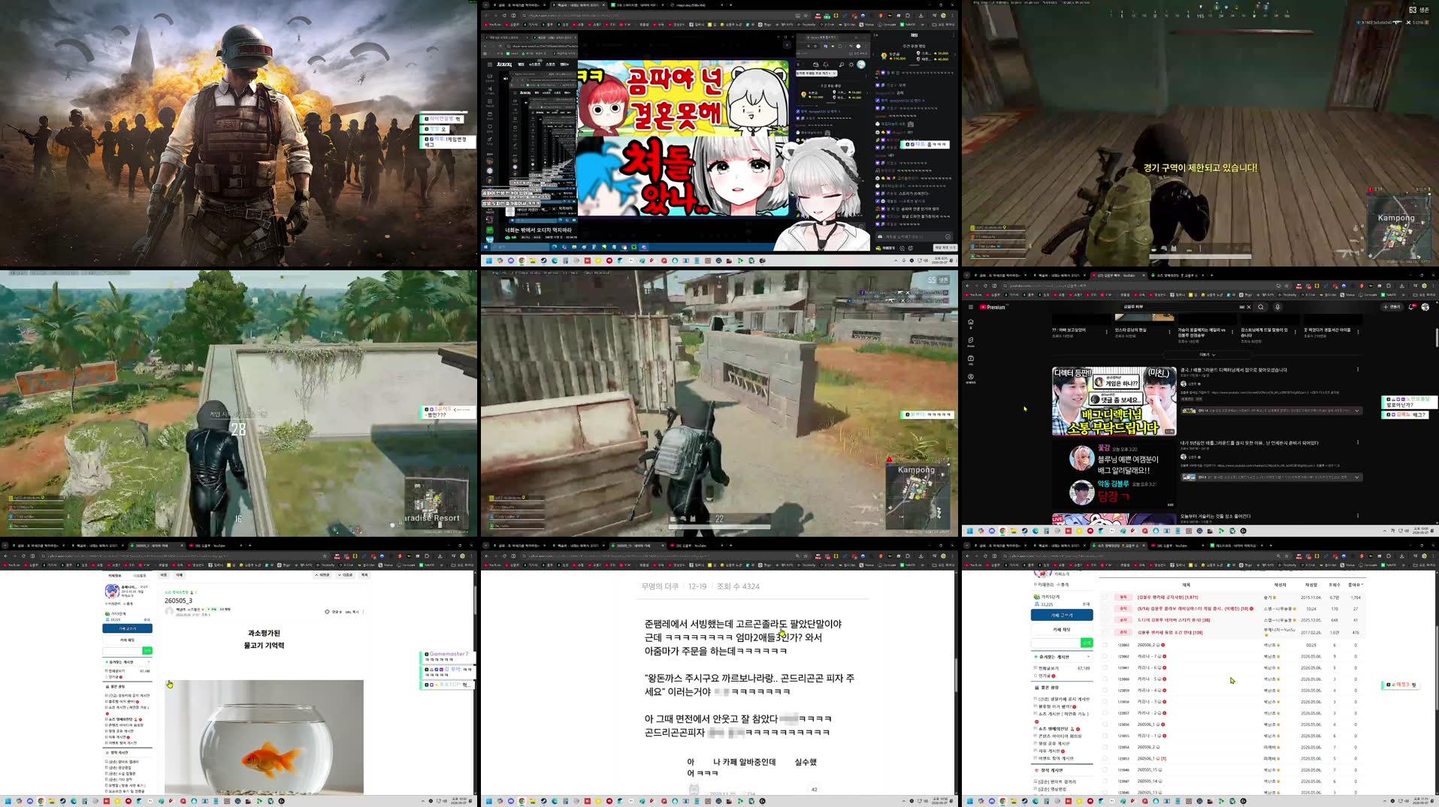Open Windows Start in the goldfish post window taskbar
Screen dimensions: 1439x807
click(8, 801)
